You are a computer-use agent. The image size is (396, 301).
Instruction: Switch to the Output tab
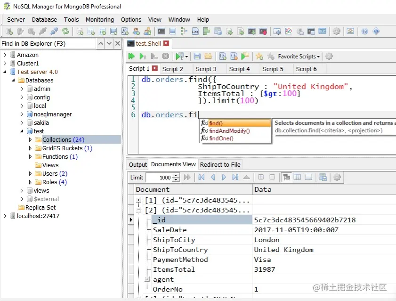click(x=137, y=164)
